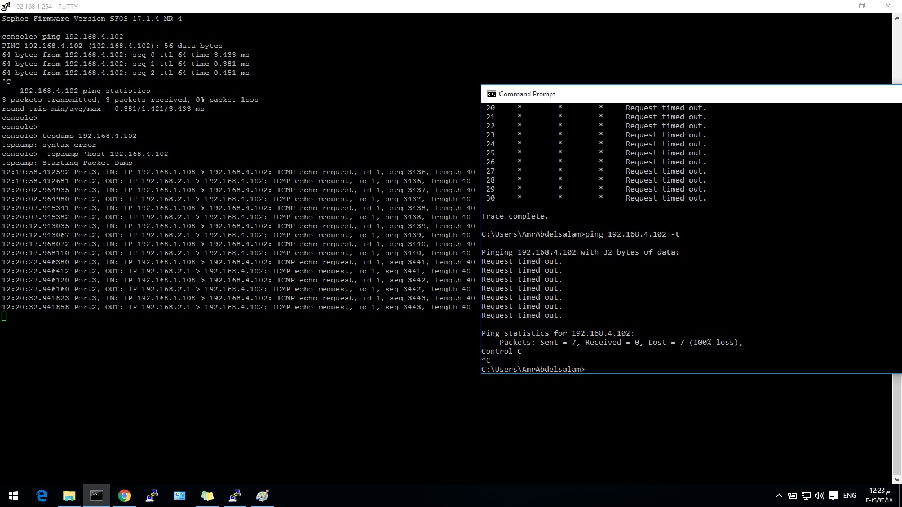
Task: Open the Control Panel taskbar icon
Action: coord(180,496)
